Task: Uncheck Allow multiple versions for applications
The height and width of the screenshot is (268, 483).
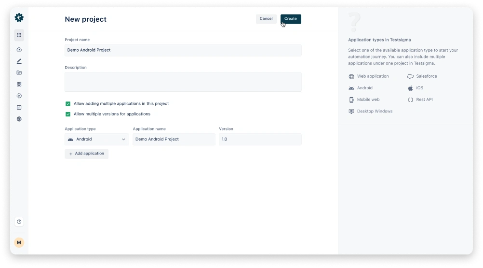Action: 68,114
